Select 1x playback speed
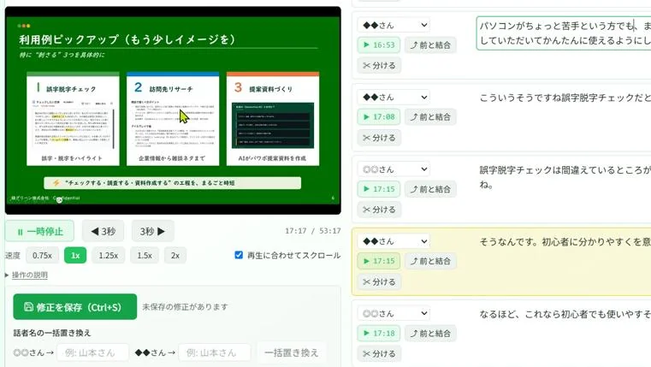The image size is (651, 367). (x=75, y=255)
